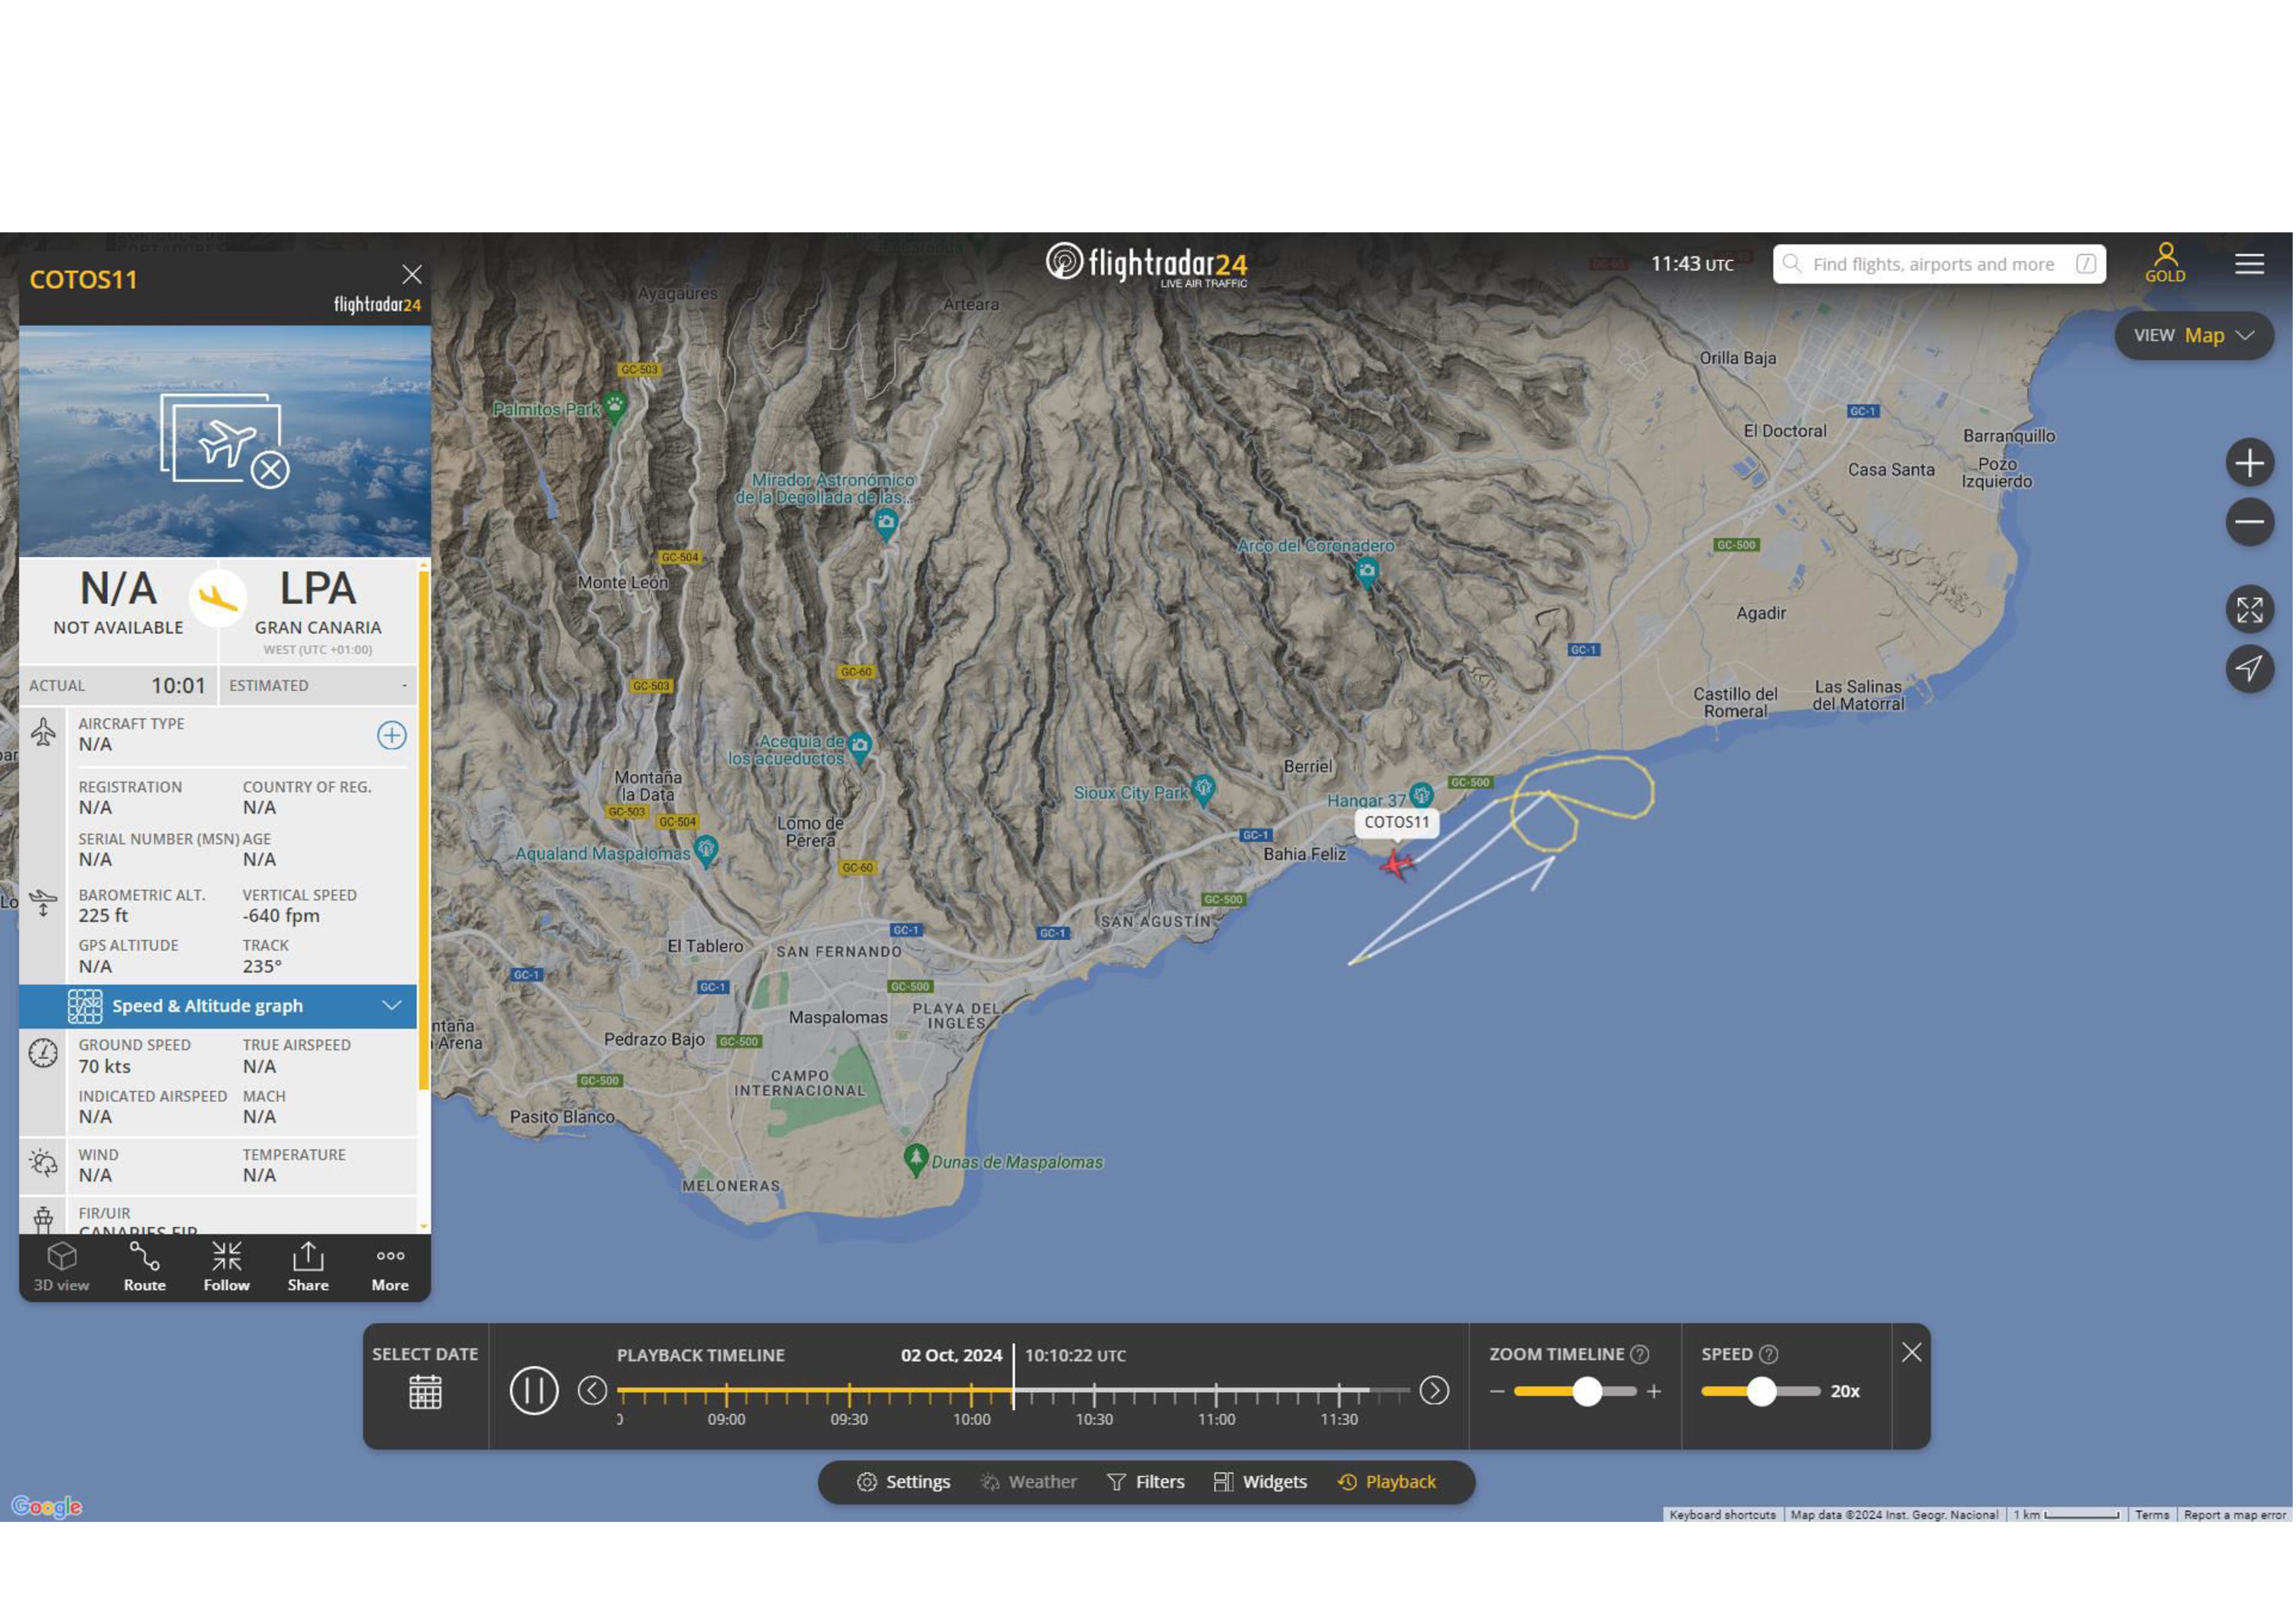Viewport: 2296px width, 1624px height.
Task: Add aircraft type info plus icon
Action: [x=391, y=736]
